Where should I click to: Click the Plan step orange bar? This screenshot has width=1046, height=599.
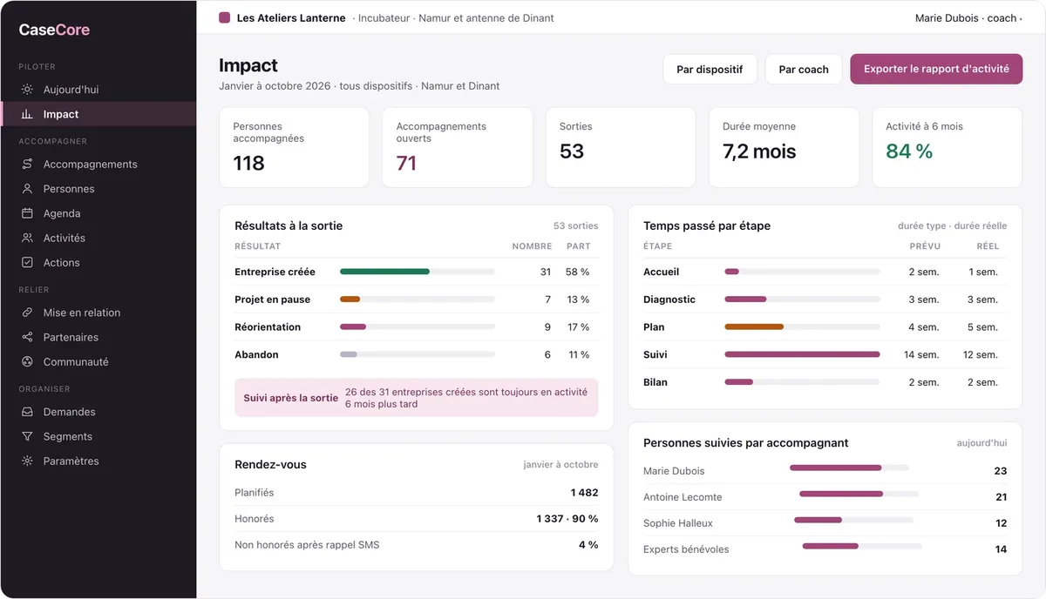pos(754,327)
